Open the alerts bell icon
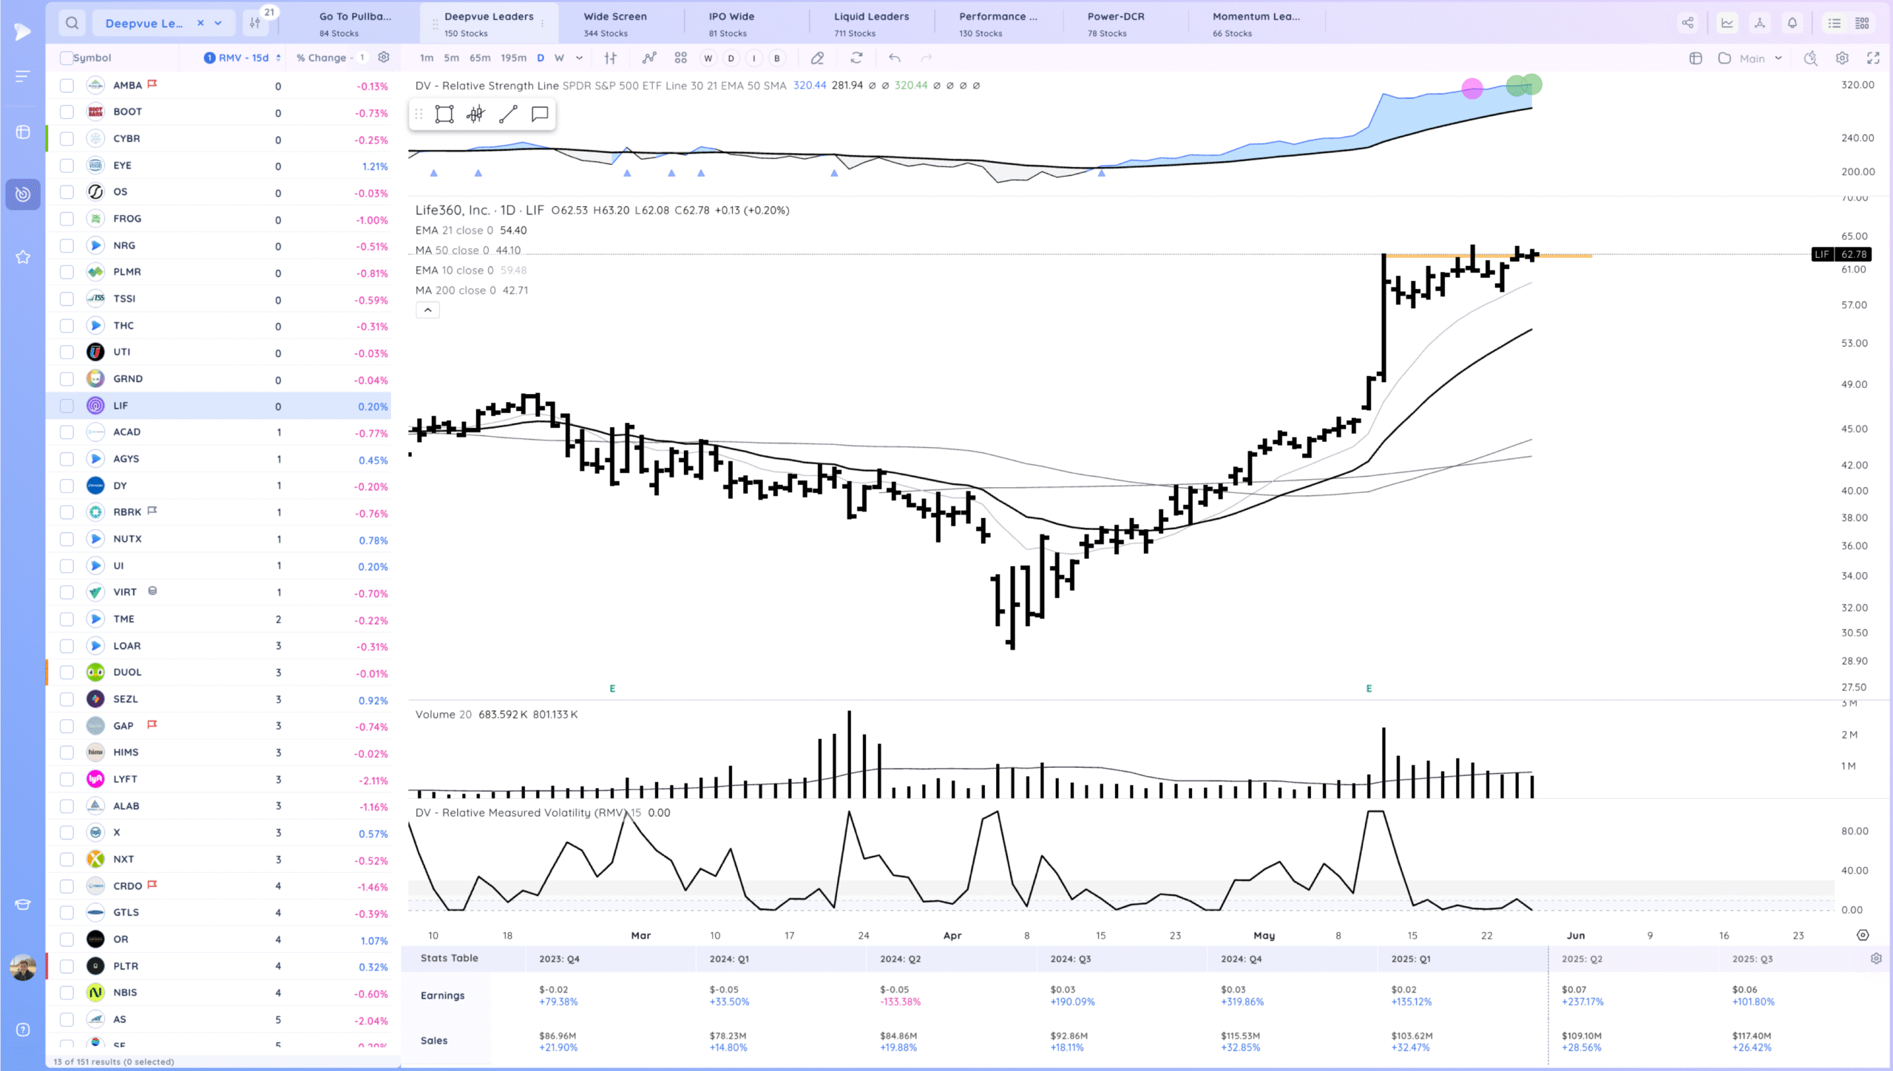 click(x=1792, y=23)
